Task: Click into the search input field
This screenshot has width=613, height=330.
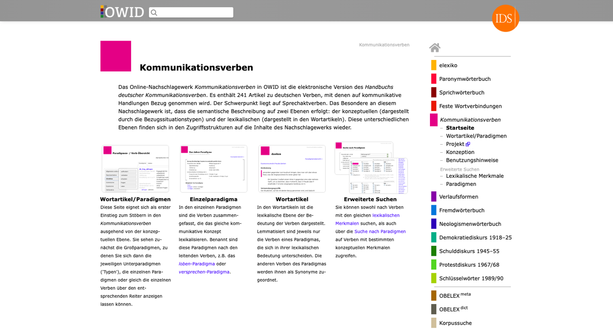Action: pos(194,12)
